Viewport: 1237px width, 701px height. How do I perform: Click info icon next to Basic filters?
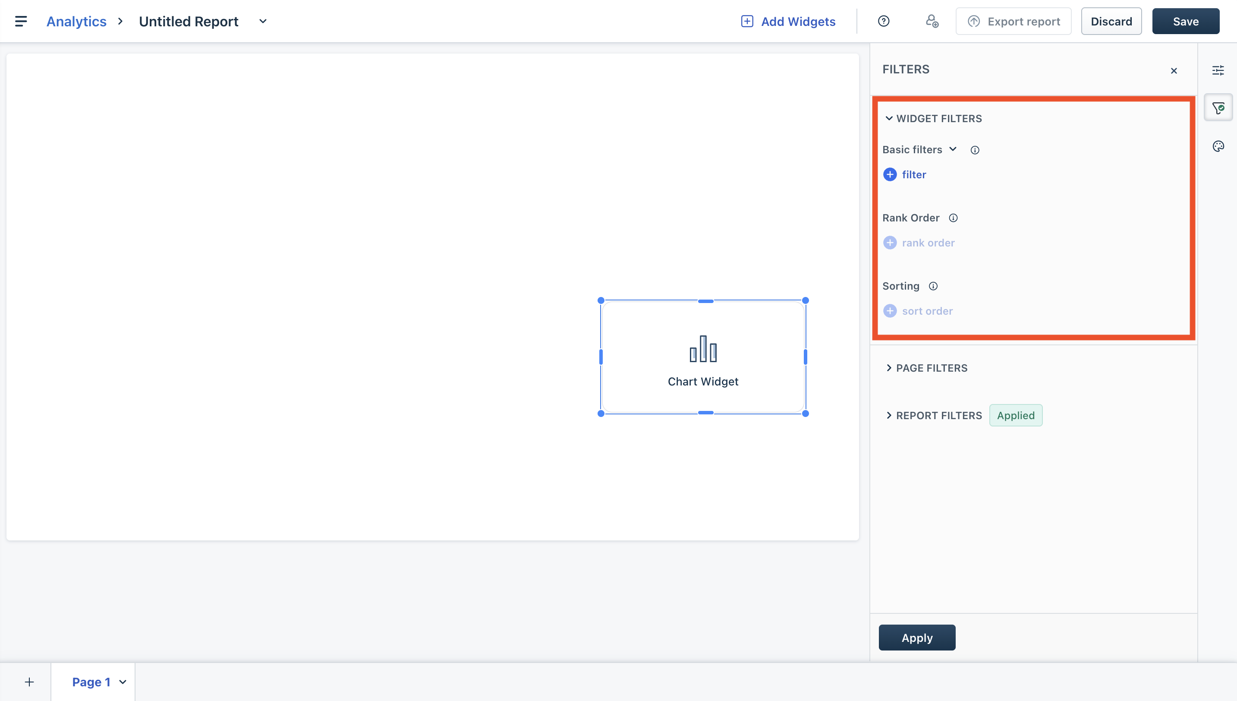(x=975, y=150)
